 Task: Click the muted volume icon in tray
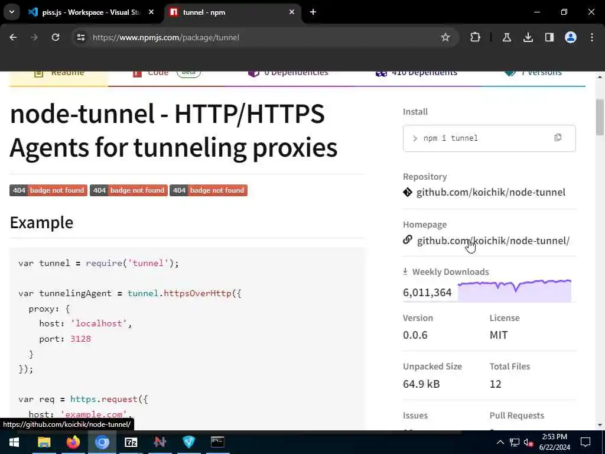click(x=528, y=442)
